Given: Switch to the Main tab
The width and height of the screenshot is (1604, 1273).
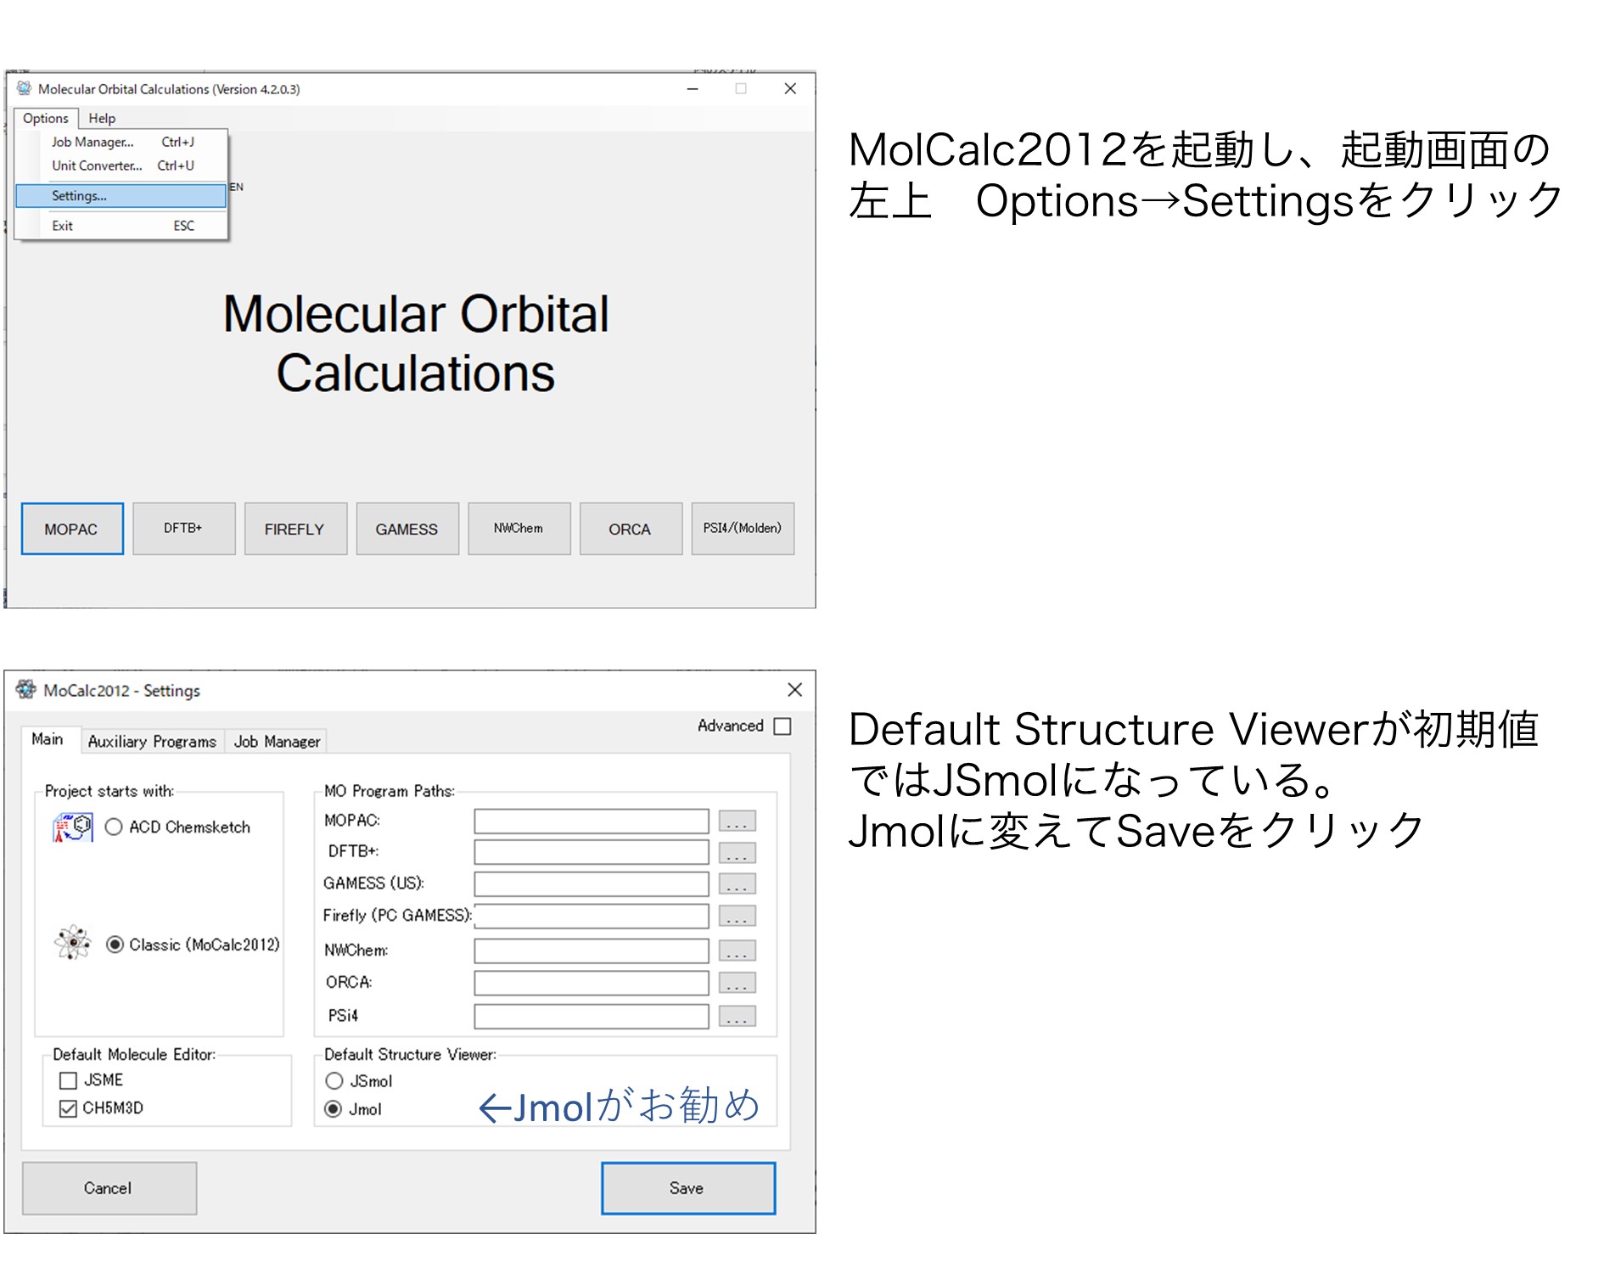Looking at the screenshot, I should [48, 739].
